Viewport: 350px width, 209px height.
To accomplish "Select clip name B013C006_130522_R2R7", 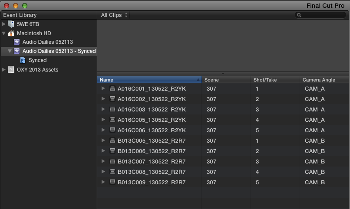I will point(152,151).
